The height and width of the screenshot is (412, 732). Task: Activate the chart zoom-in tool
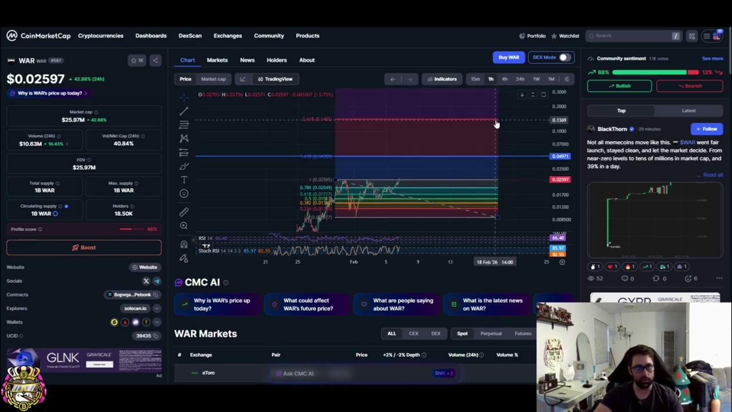click(184, 225)
